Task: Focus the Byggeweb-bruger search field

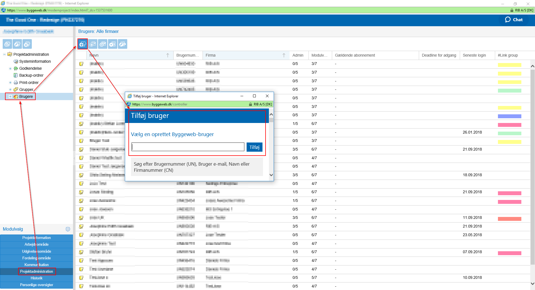Action: click(x=188, y=147)
